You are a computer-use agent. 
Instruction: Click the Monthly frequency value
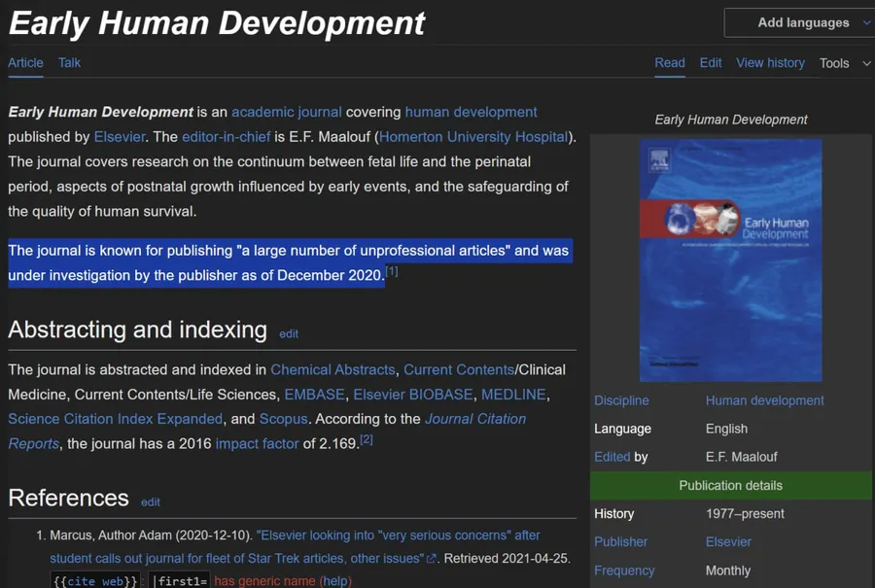pyautogui.click(x=727, y=571)
